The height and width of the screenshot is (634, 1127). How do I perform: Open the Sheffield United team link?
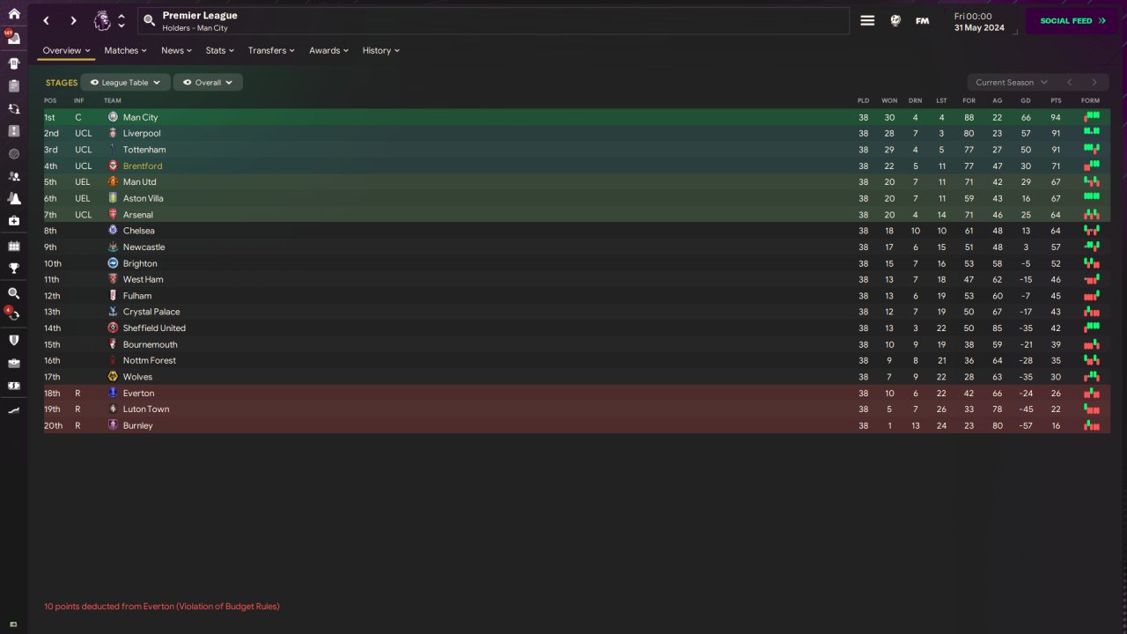(x=154, y=328)
